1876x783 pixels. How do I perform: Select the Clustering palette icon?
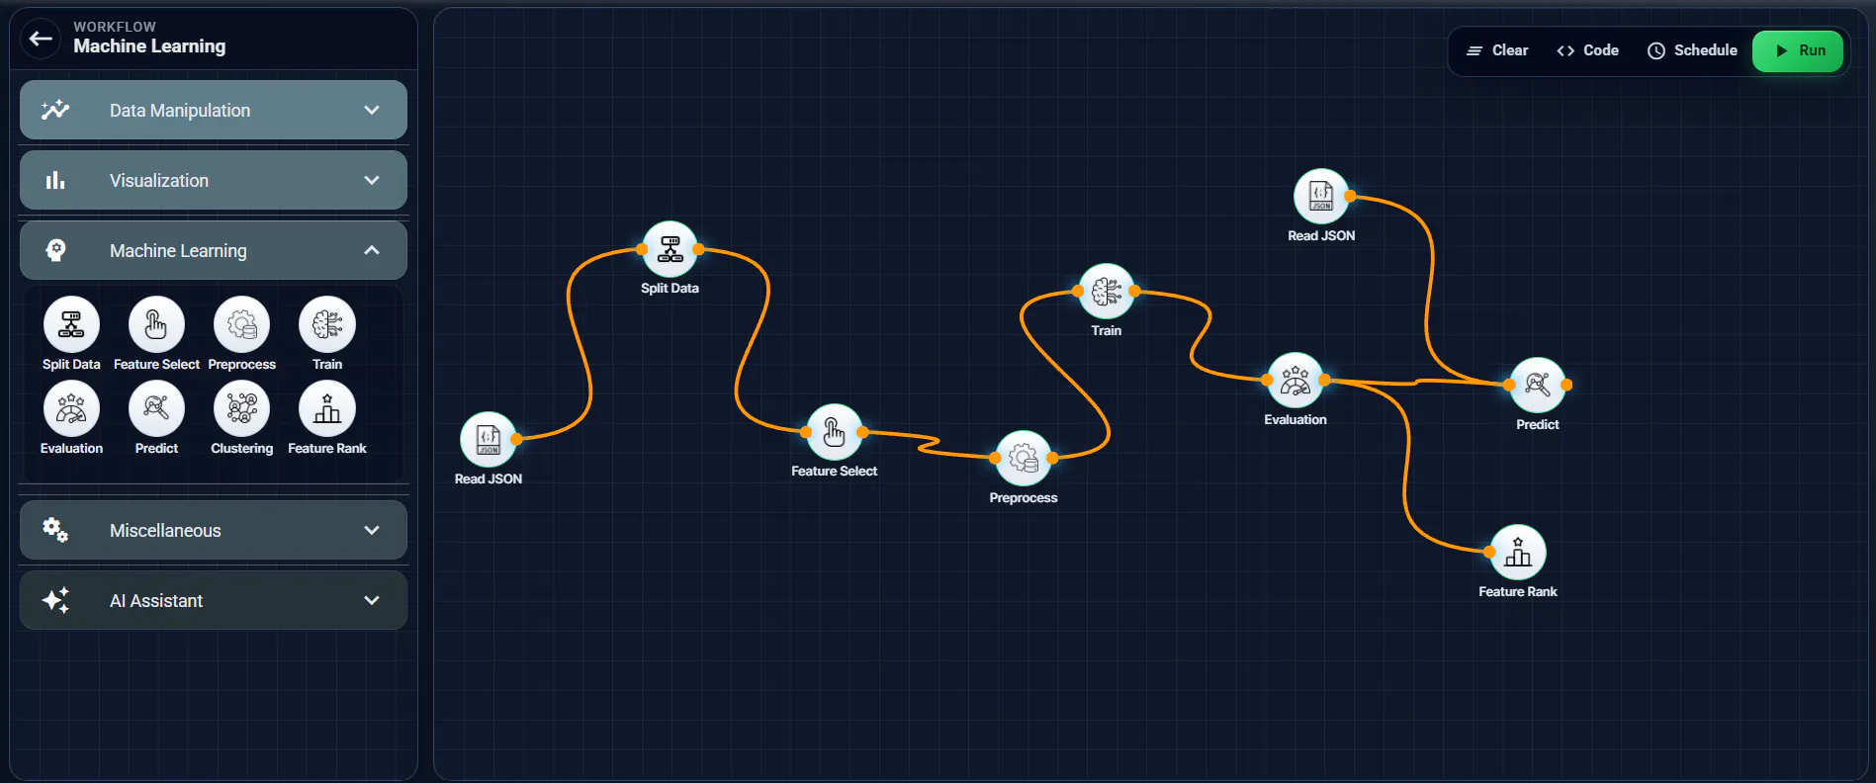tap(241, 408)
